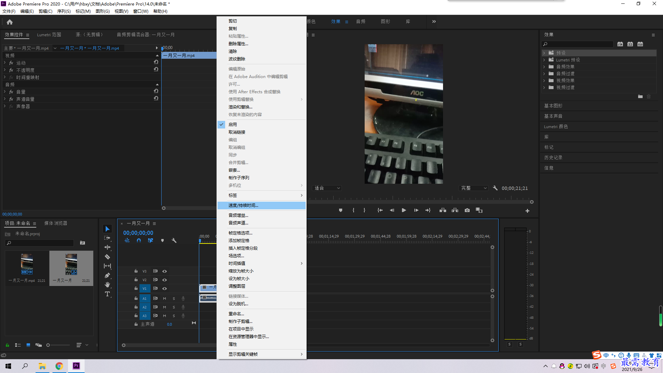Select the Slip tool
The height and width of the screenshot is (373, 663).
tap(107, 266)
